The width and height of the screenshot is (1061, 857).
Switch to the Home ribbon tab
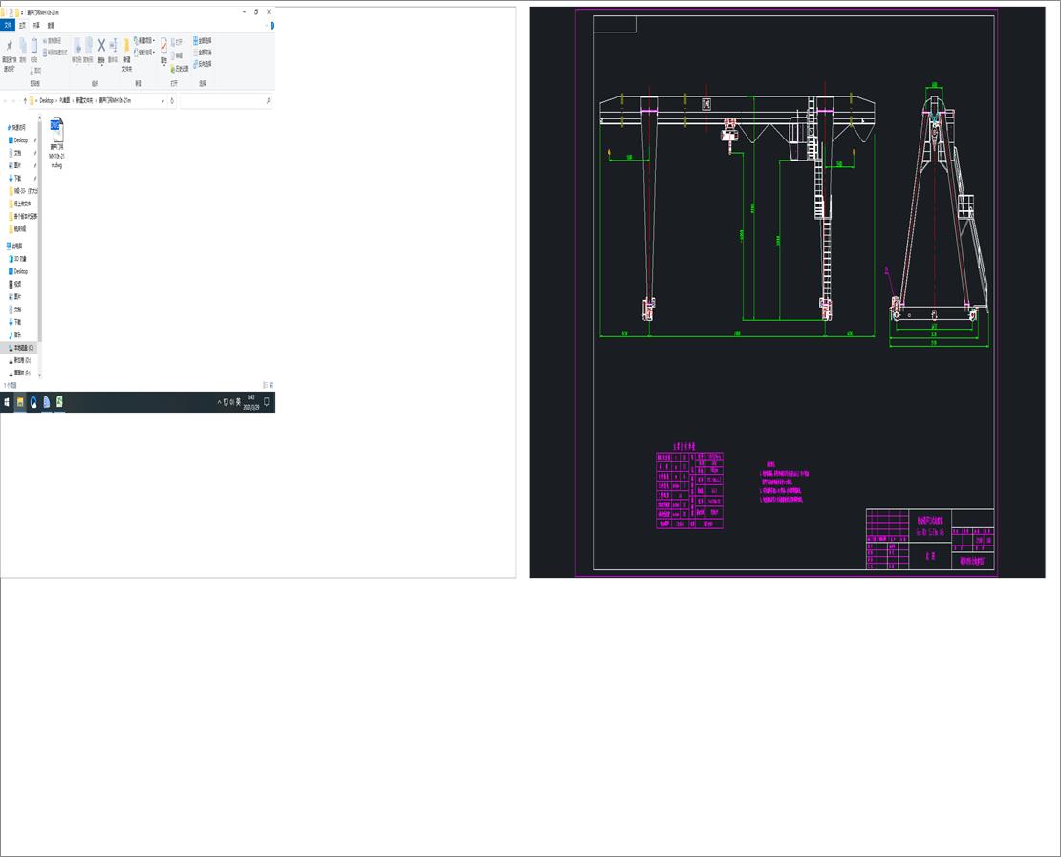22,25
